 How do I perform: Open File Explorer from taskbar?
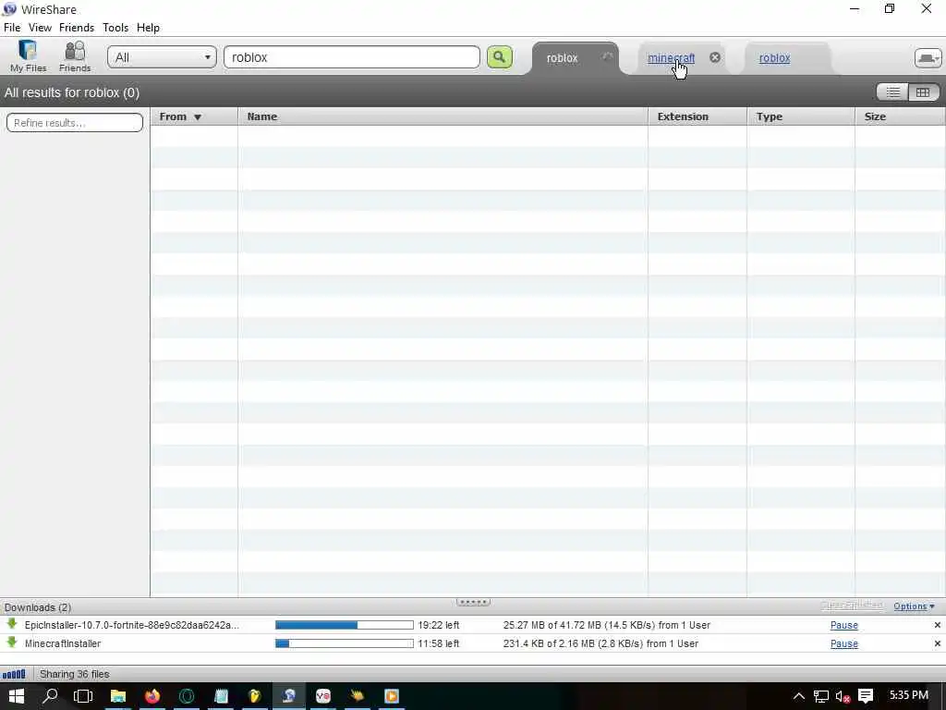[117, 696]
